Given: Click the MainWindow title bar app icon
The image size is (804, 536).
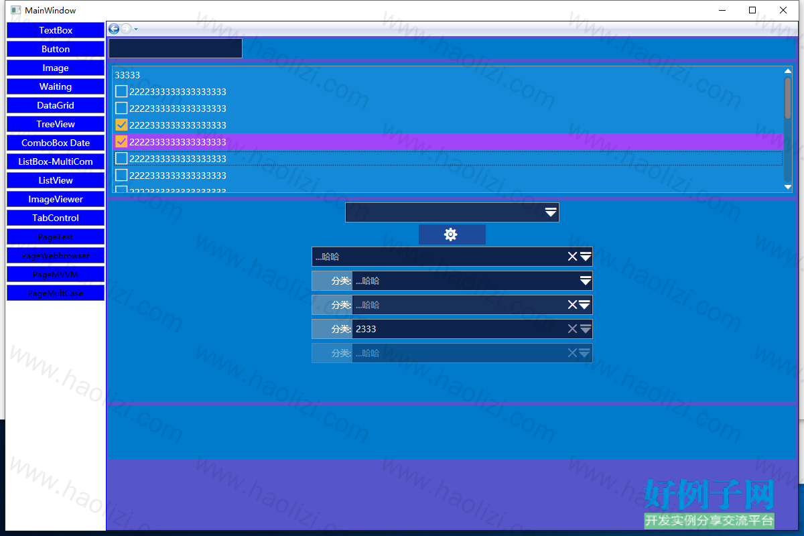Looking at the screenshot, I should 15,10.
